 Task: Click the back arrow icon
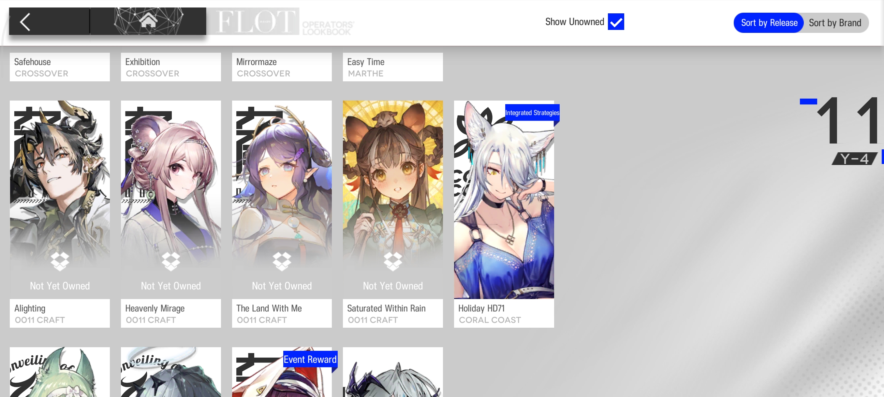click(x=25, y=22)
